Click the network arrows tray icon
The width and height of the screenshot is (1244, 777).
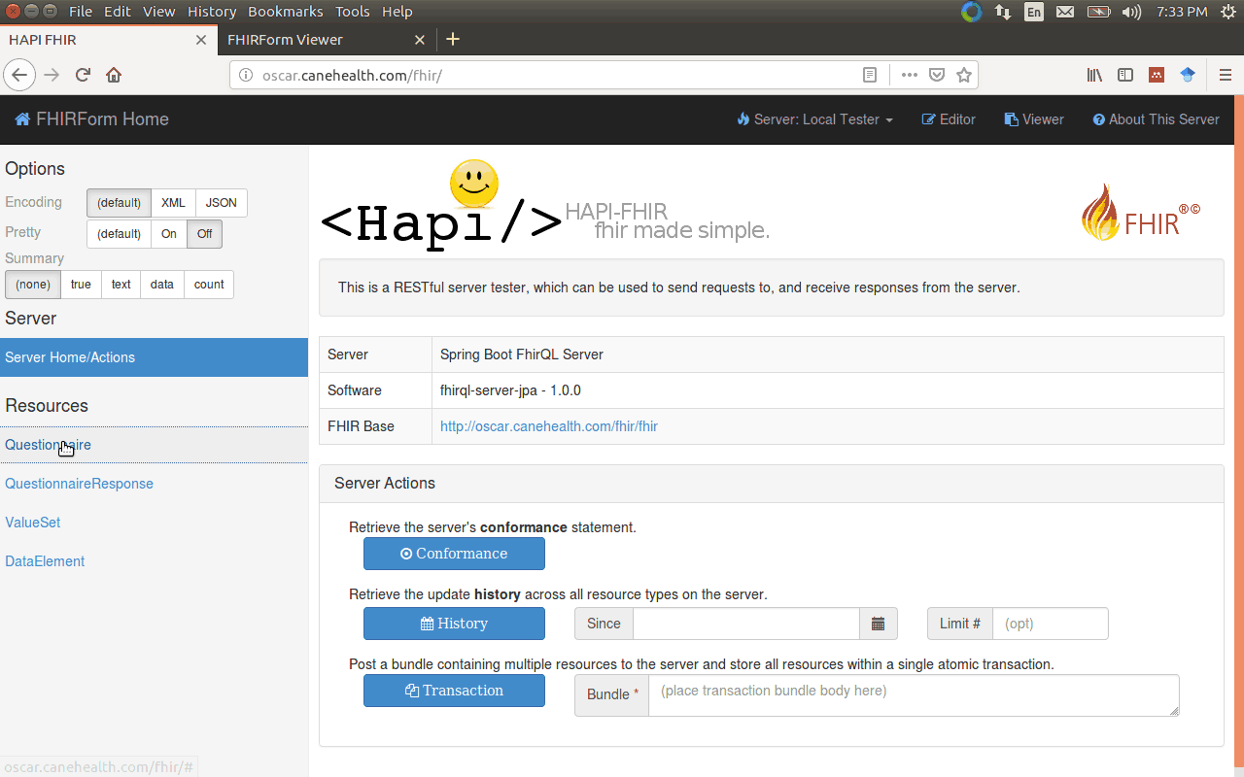click(1003, 12)
